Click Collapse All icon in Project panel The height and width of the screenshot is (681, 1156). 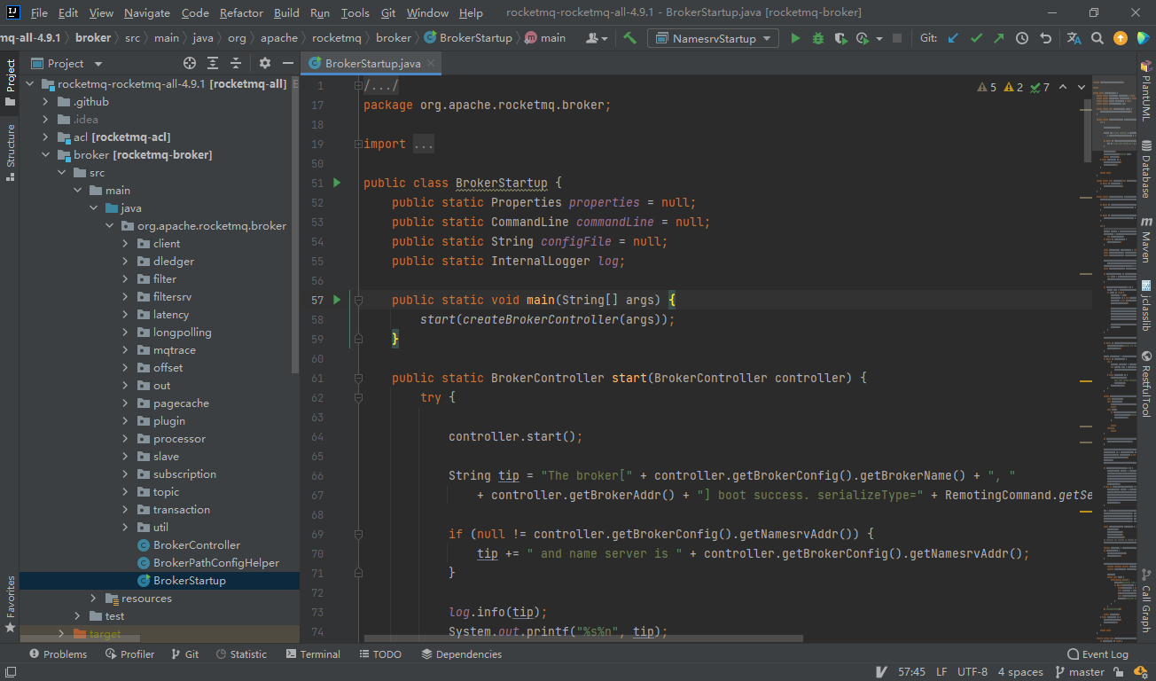click(x=236, y=63)
